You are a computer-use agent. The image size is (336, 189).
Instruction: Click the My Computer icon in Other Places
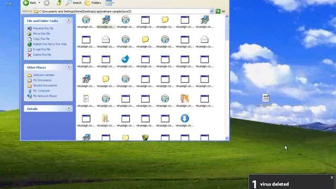click(29, 91)
